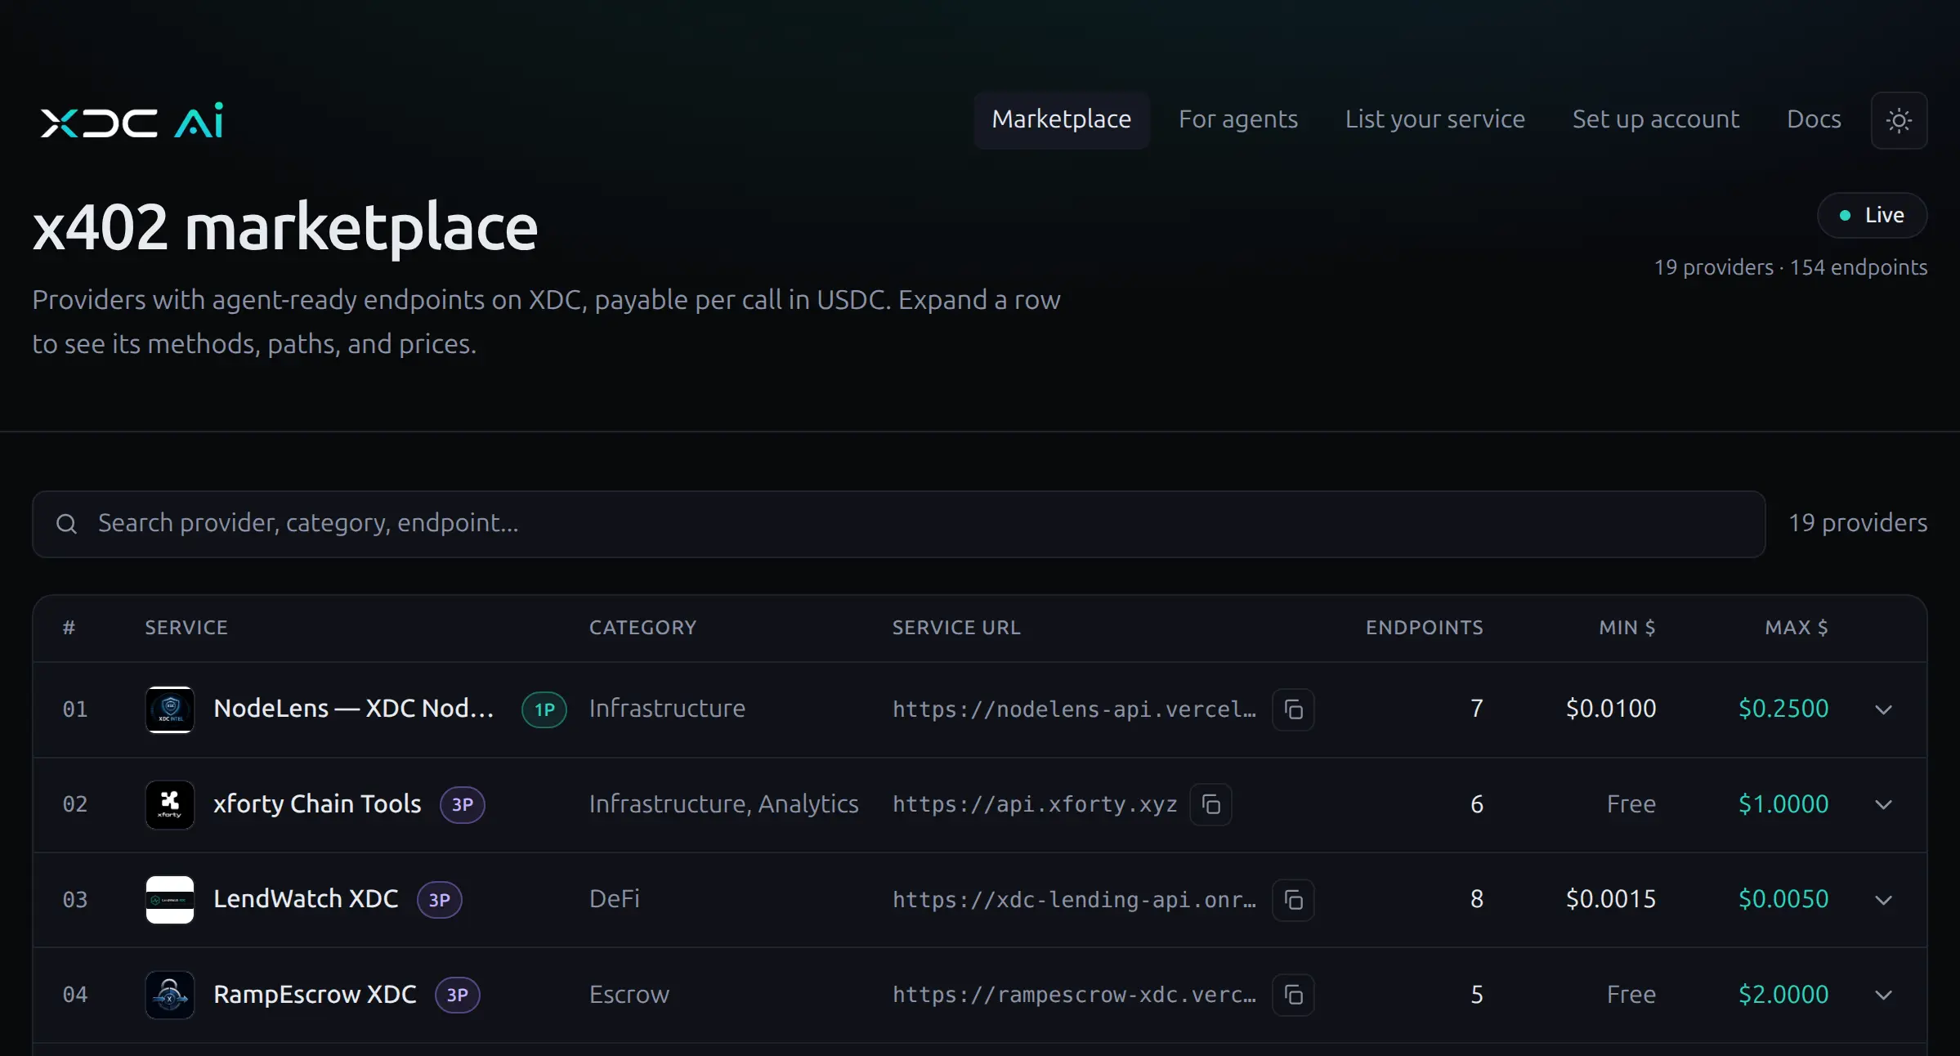1960x1056 pixels.
Task: Open the Marketplace nav tab
Action: (1061, 119)
